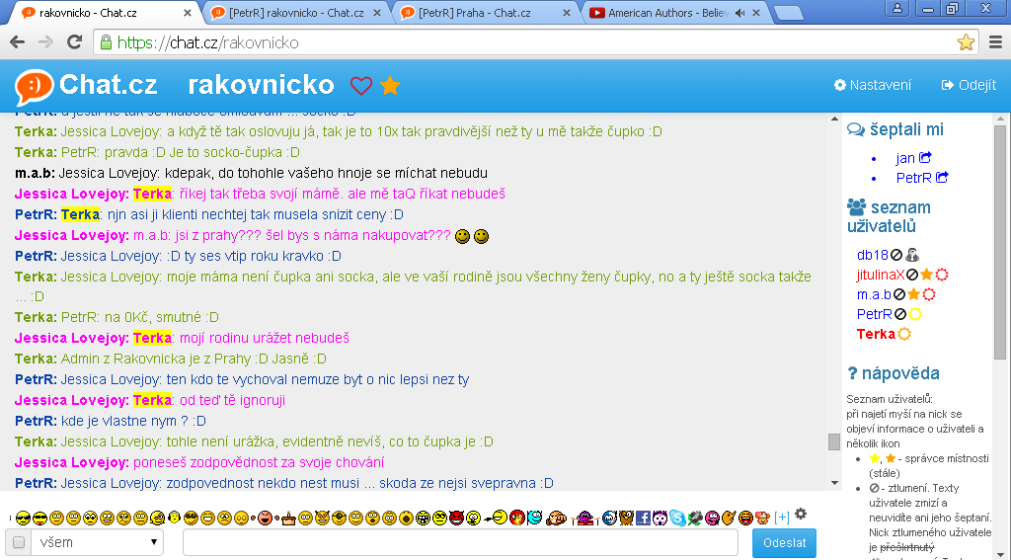The image size is (1011, 560).
Task: Open whisper window icon next to PetrR
Action: coord(942,177)
